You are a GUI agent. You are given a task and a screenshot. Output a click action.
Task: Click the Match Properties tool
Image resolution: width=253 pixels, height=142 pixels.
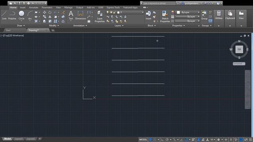(x=165, y=17)
